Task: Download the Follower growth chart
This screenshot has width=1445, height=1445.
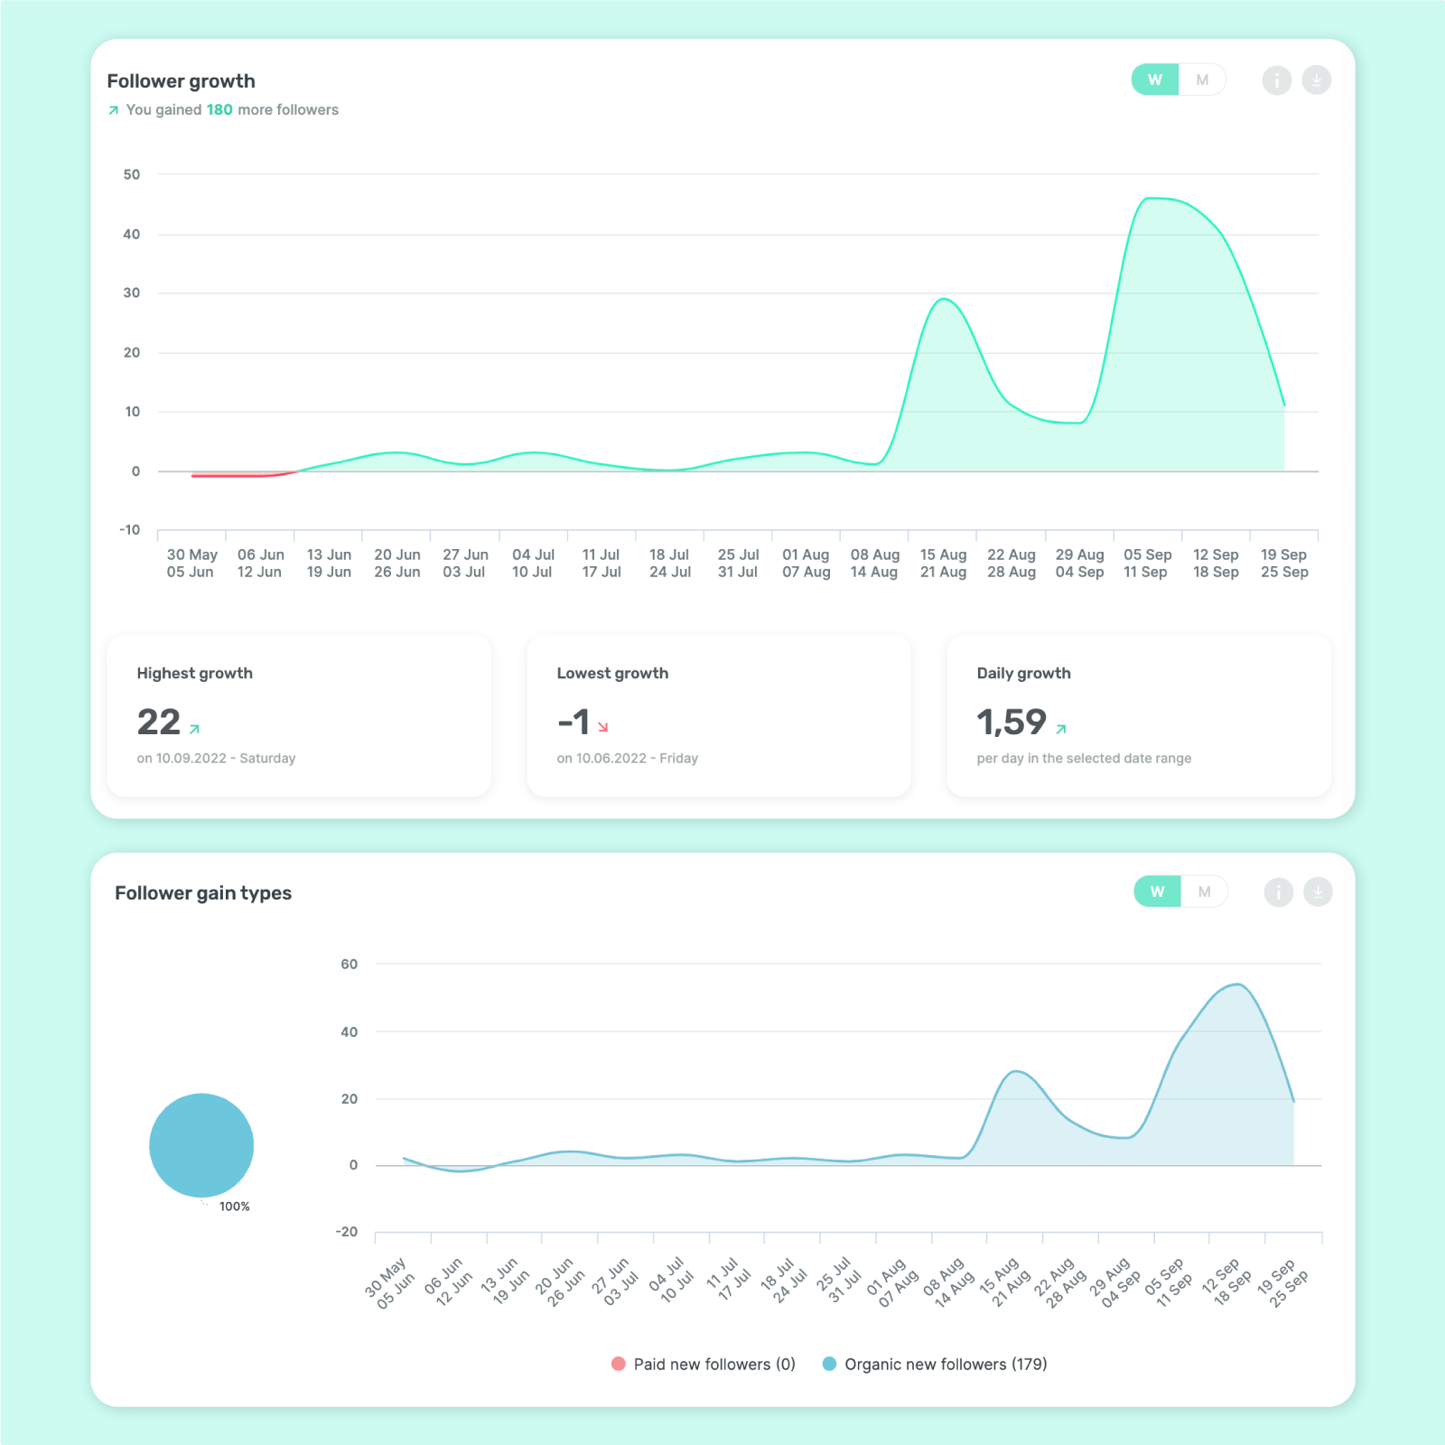Action: 1316,80
